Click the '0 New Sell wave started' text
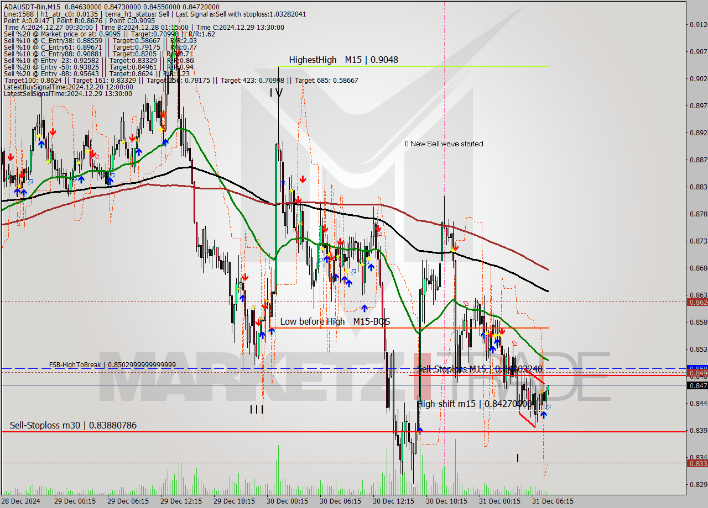This screenshot has width=708, height=508. tap(444, 144)
